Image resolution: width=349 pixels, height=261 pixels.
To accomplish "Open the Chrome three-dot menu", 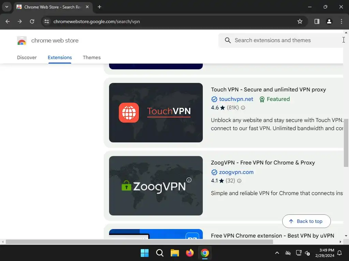I will [342, 21].
